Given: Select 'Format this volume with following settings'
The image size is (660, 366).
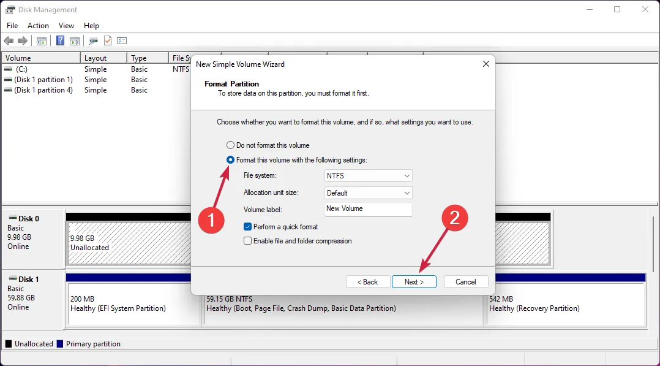Looking at the screenshot, I should click(230, 160).
